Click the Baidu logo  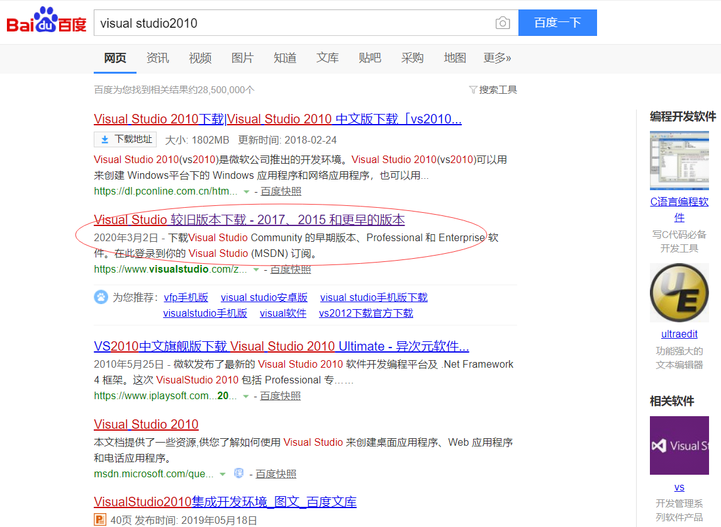click(x=46, y=23)
